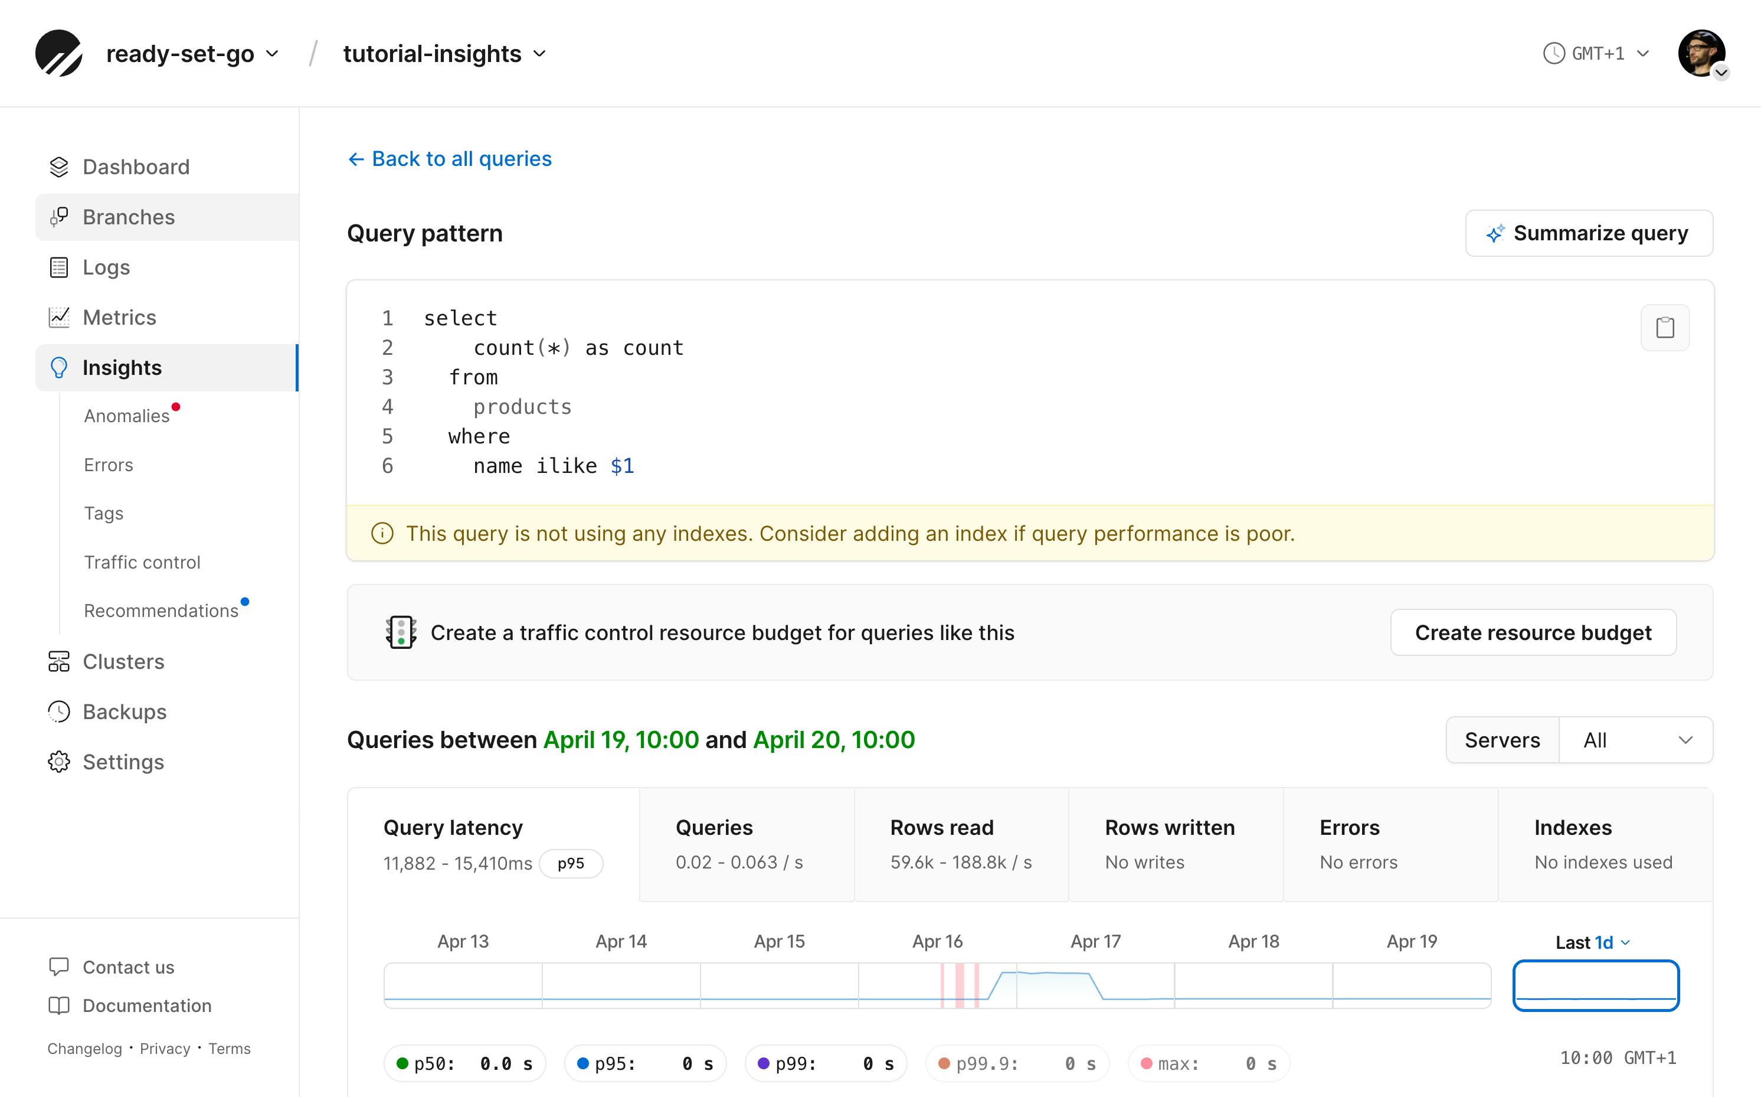This screenshot has width=1761, height=1097.
Task: Select Insights in the sidebar
Action: [x=167, y=368]
